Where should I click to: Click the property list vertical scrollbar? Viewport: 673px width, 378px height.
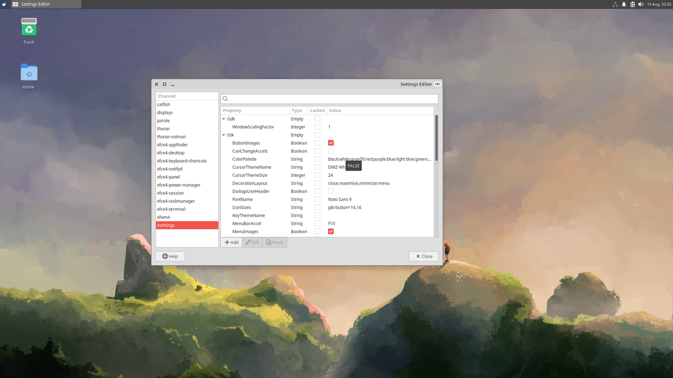click(x=436, y=138)
